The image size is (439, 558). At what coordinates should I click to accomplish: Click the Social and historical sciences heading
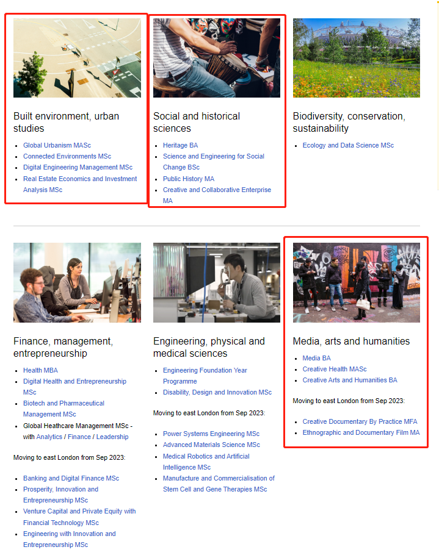(x=197, y=122)
